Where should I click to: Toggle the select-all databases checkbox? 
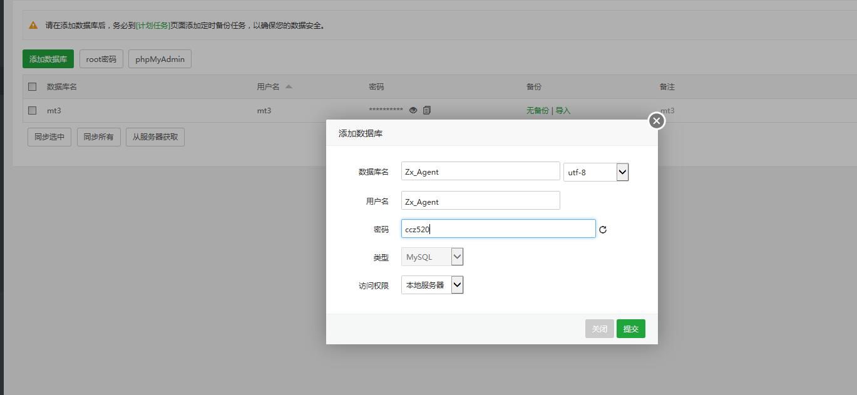coord(33,86)
